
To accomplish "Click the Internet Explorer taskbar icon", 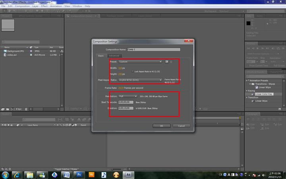I will pyautogui.click(x=17, y=175).
